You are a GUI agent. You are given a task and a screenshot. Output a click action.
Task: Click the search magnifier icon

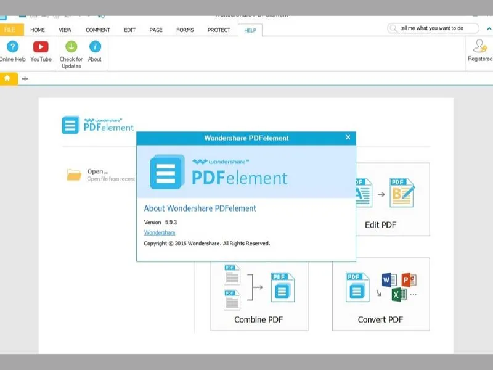tap(393, 28)
